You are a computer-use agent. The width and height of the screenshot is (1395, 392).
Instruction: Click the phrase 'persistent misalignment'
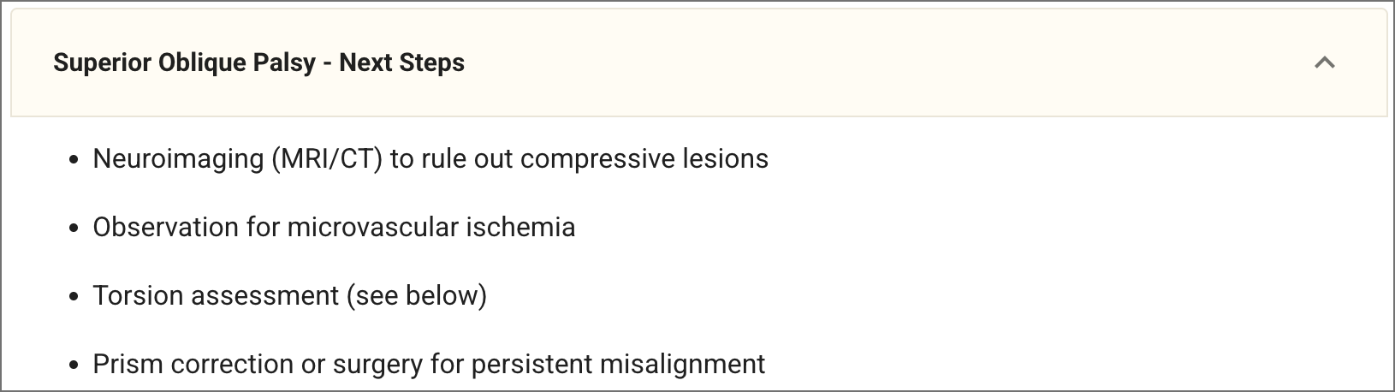click(618, 365)
